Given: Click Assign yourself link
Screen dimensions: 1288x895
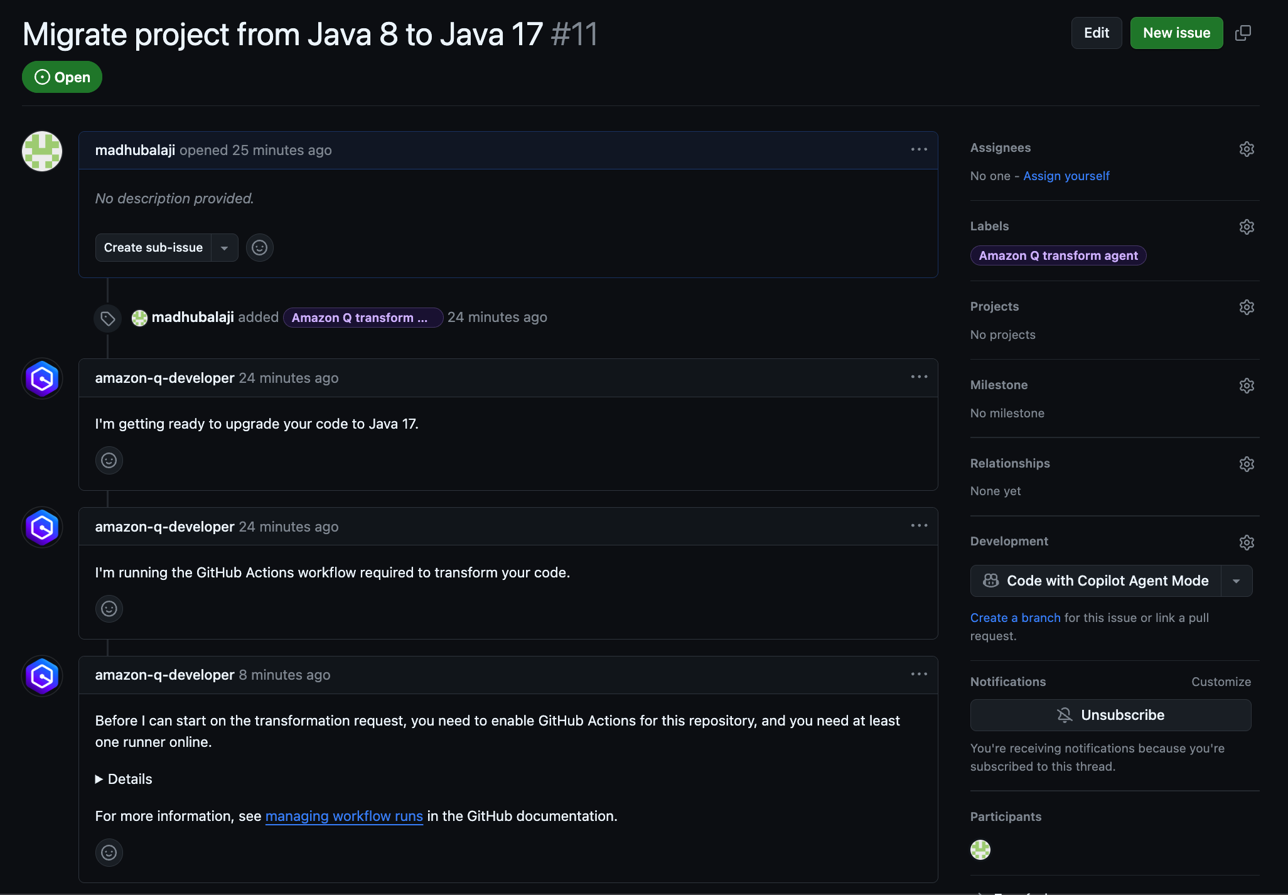Looking at the screenshot, I should [1066, 176].
